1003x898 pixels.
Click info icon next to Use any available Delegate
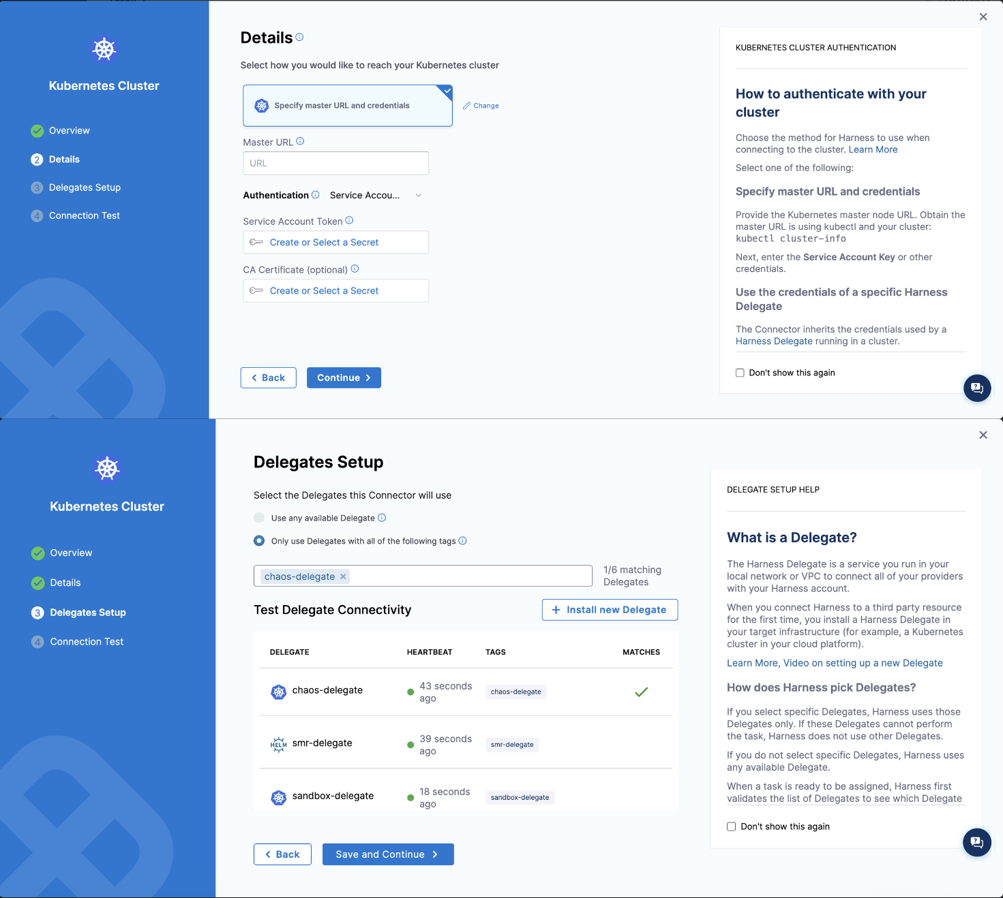click(382, 518)
